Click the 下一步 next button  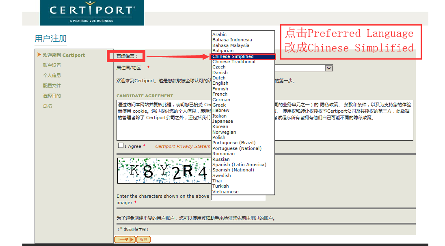(x=125, y=240)
